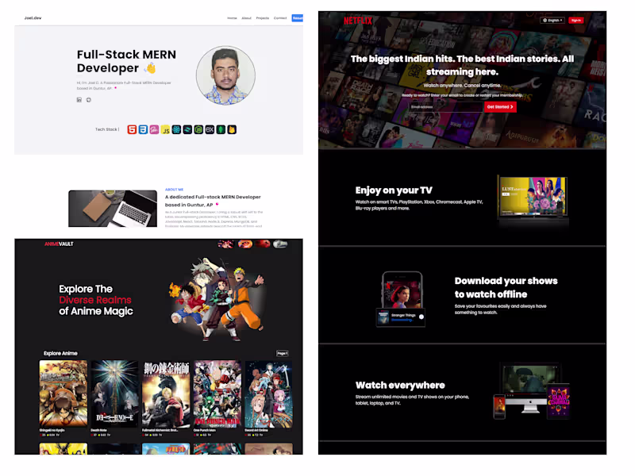
Task: Expand the English language dropdown
Action: click(552, 21)
